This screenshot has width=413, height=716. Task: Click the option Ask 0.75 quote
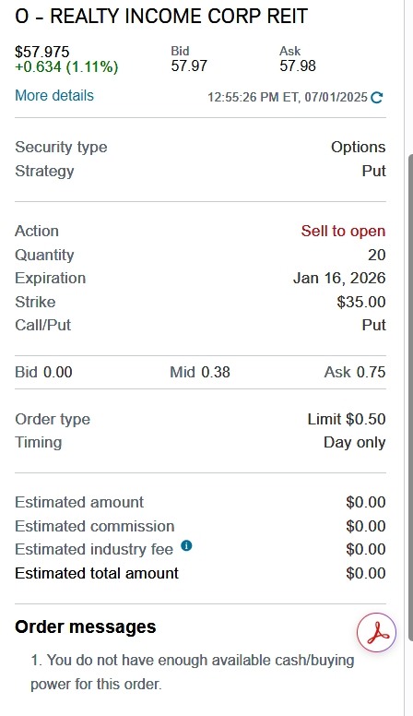pos(355,372)
